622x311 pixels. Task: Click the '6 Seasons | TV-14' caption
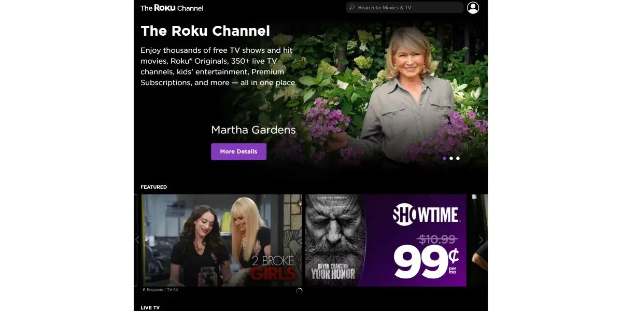pyautogui.click(x=160, y=290)
